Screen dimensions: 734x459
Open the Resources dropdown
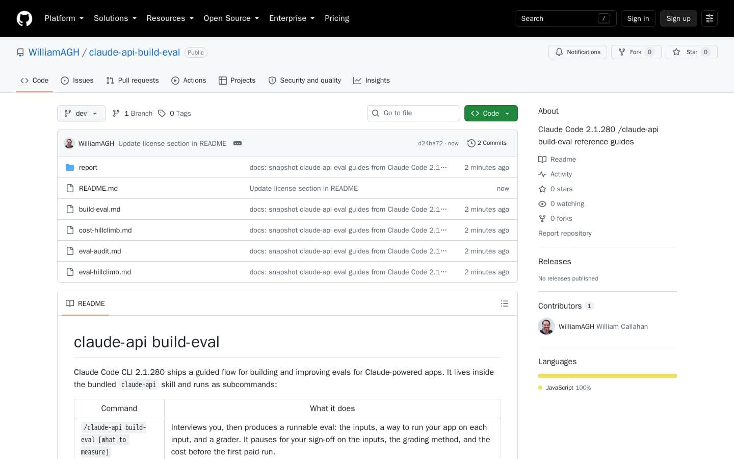click(x=170, y=18)
